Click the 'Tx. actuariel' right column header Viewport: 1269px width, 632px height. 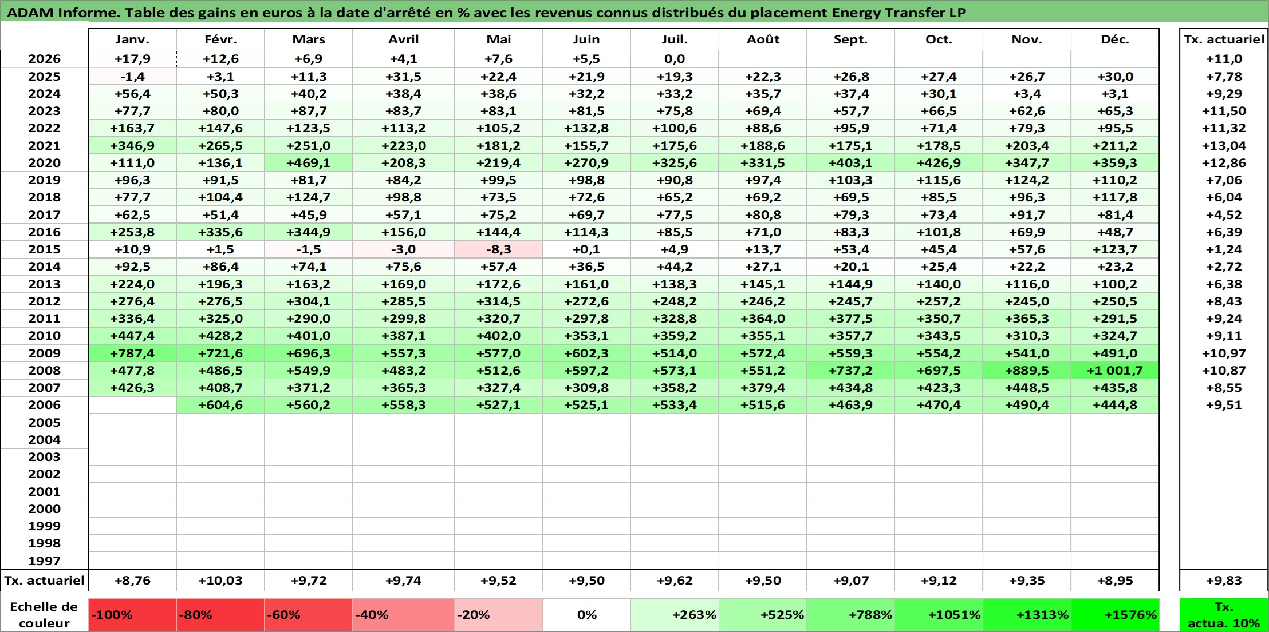click(x=1224, y=39)
